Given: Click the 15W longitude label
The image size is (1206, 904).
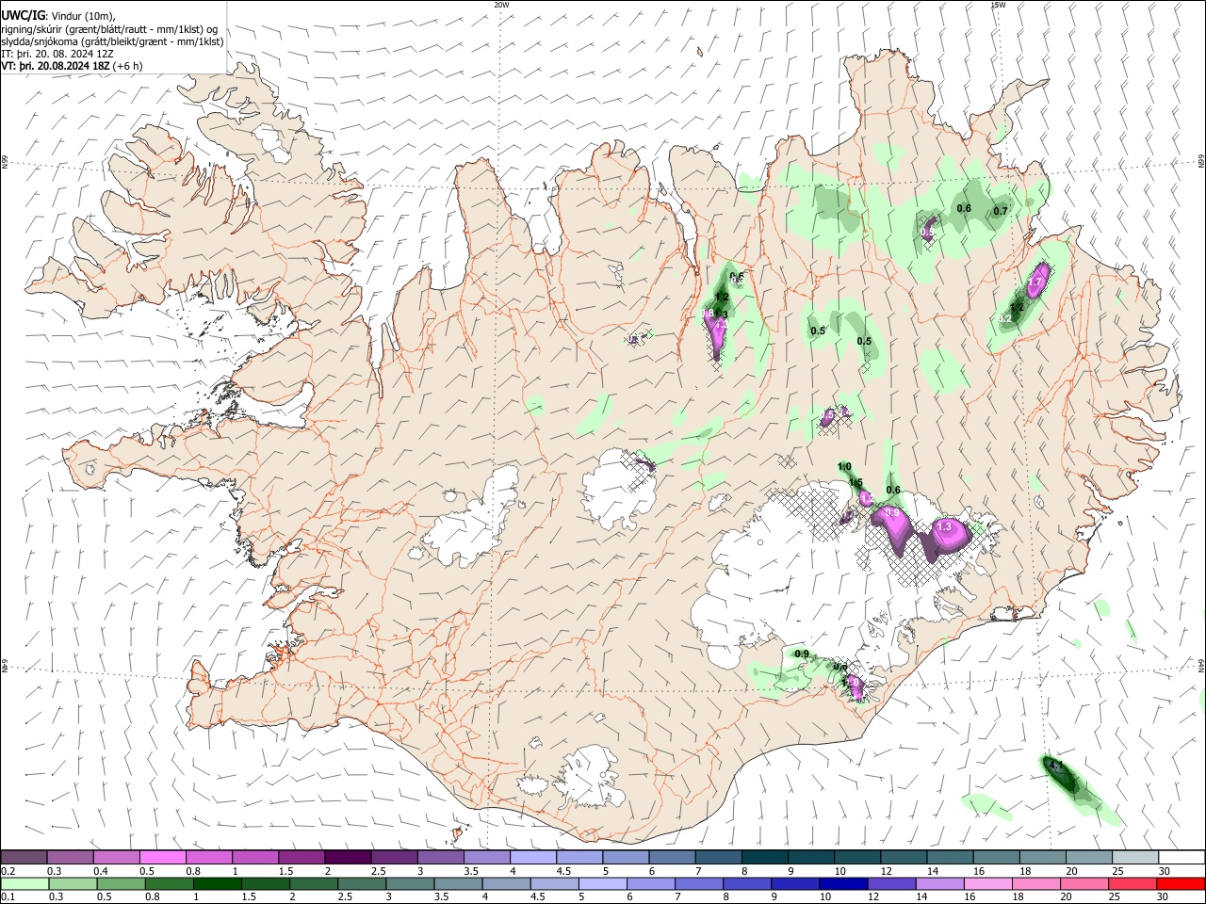Looking at the screenshot, I should point(998,5).
